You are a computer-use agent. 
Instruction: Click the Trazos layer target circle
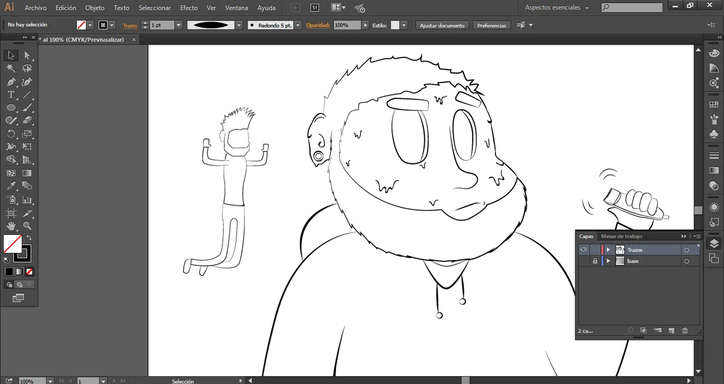click(687, 250)
